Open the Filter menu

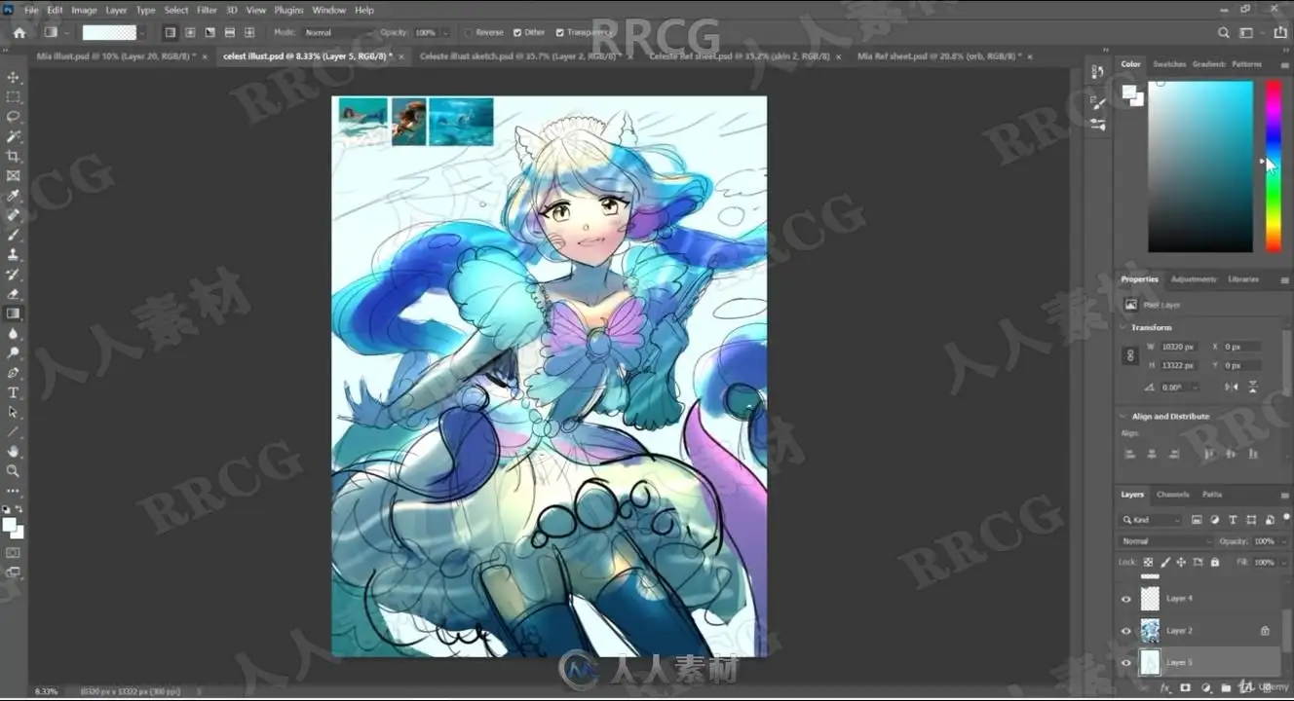(x=207, y=10)
